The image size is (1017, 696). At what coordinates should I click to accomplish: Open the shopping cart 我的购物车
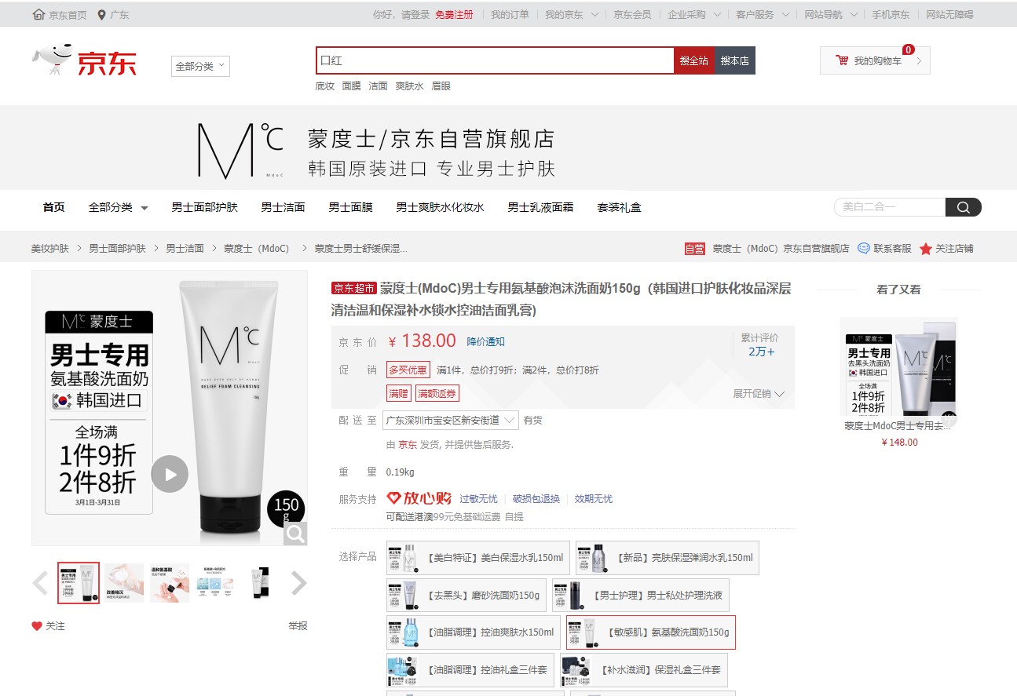pyautogui.click(x=875, y=60)
